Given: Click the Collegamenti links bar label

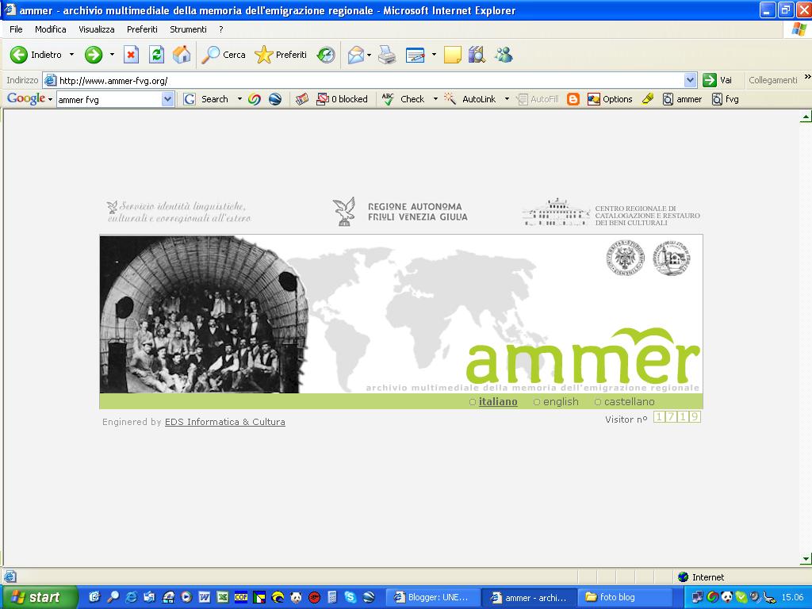Looking at the screenshot, I should click(772, 80).
